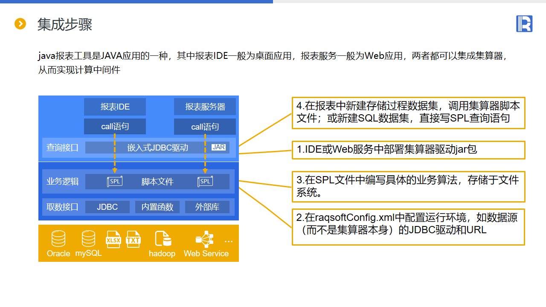
Task: Click the JAR badge
Action: [218, 147]
